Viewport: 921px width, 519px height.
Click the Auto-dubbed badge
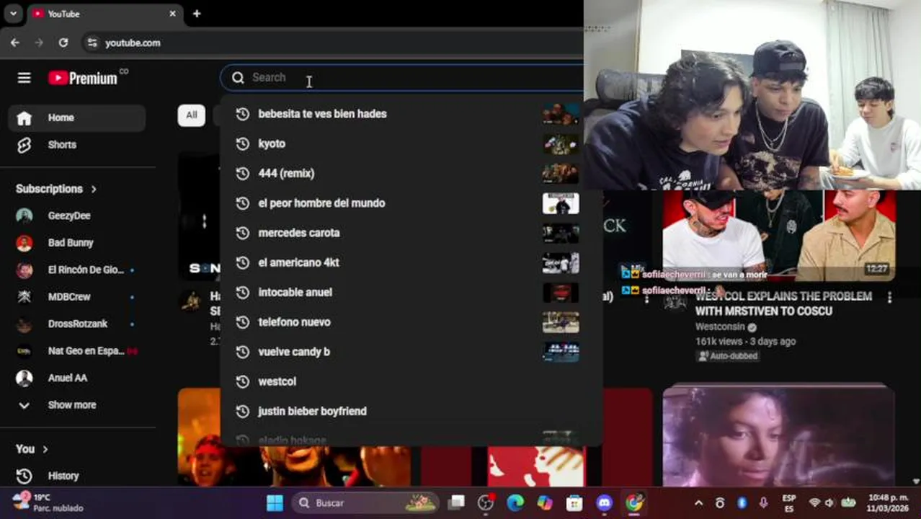727,356
